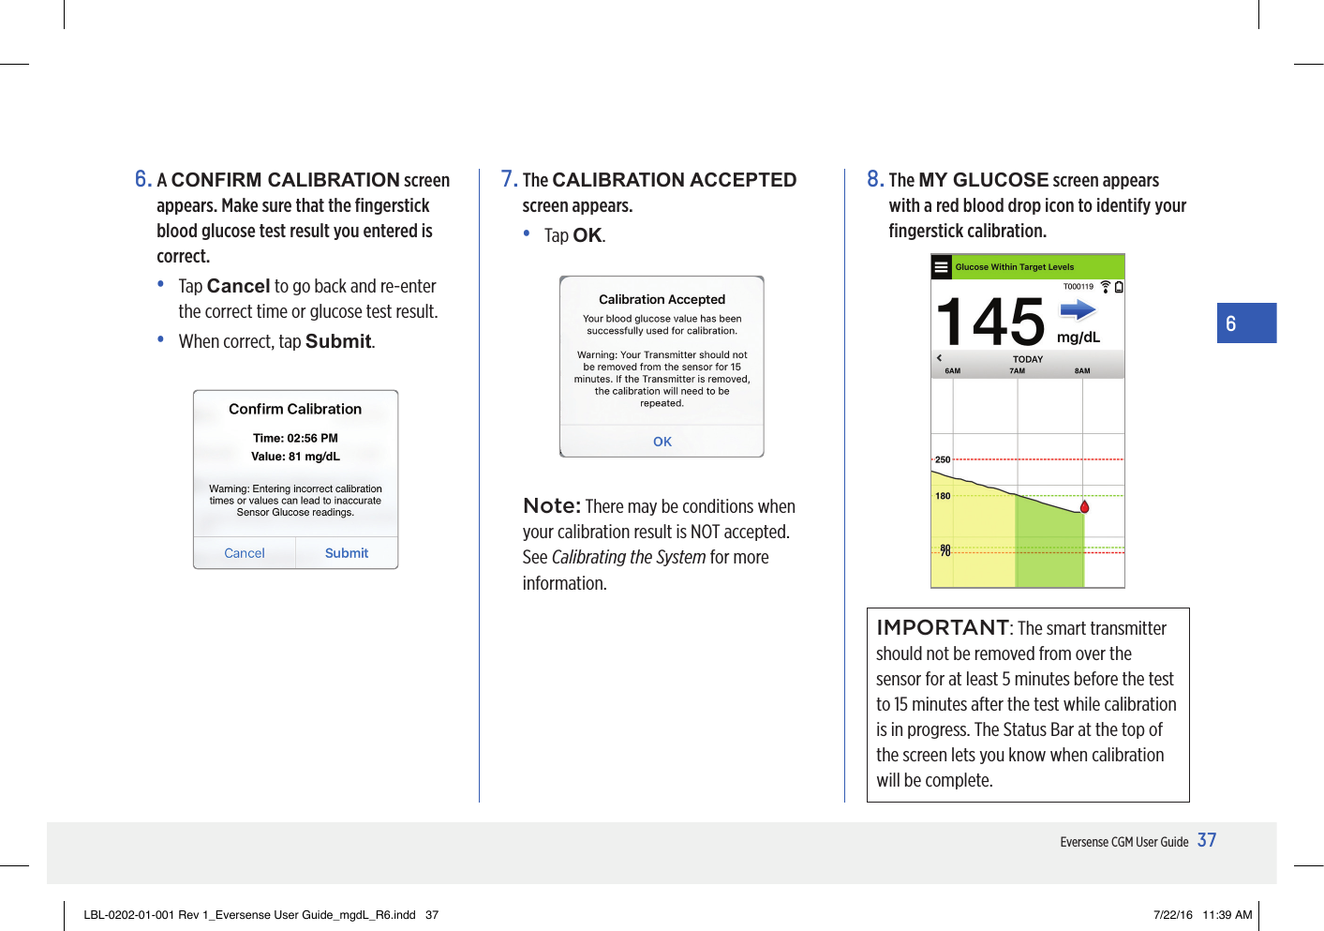The image size is (1324, 931).
Task: Select the 'Eversense CGM User Guide' footer text
Action: tap(1124, 842)
